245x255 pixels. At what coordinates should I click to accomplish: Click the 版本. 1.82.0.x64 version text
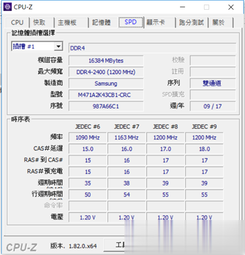[73, 246]
